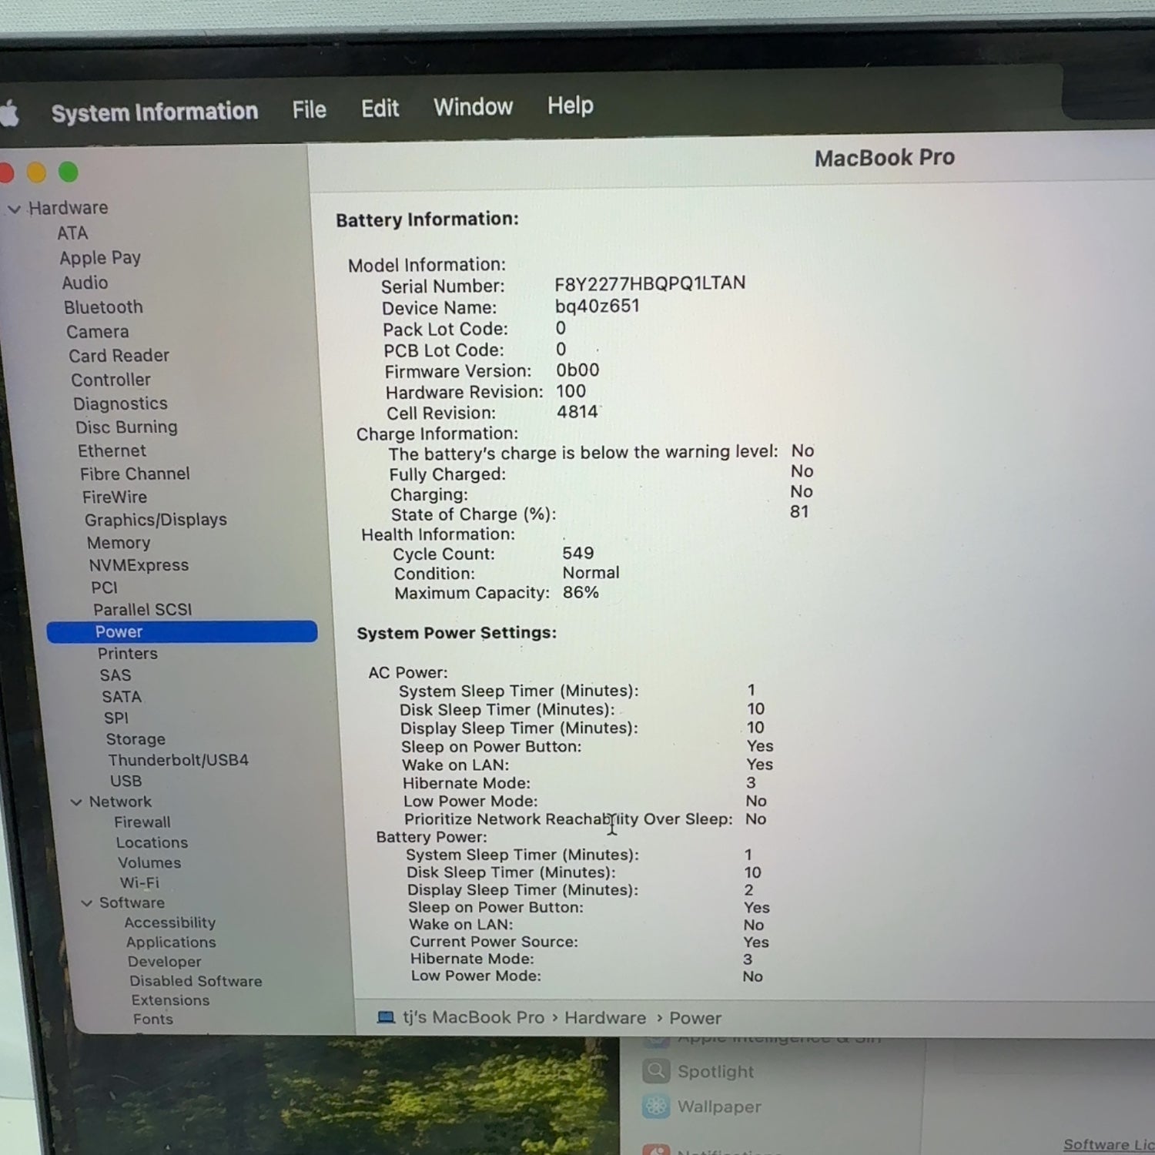
Task: Open the Help menu
Action: 571,105
